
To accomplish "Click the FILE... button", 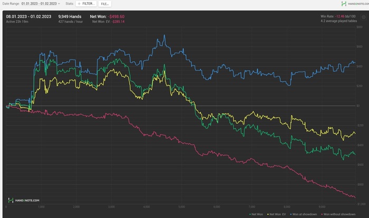I will click(x=105, y=4).
